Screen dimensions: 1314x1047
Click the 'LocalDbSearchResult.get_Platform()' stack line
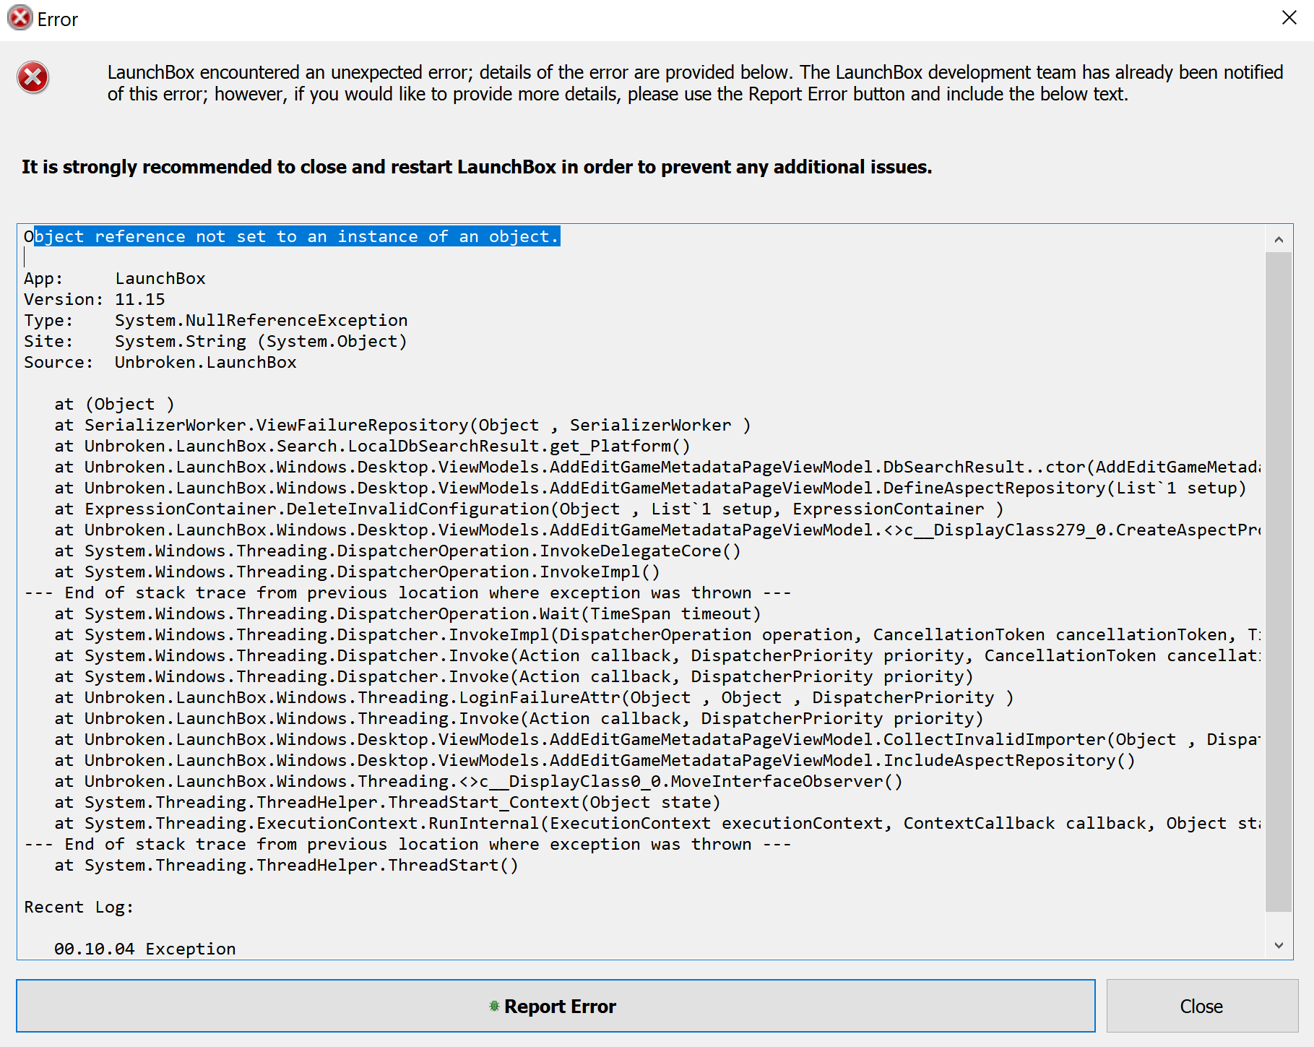[x=372, y=446]
